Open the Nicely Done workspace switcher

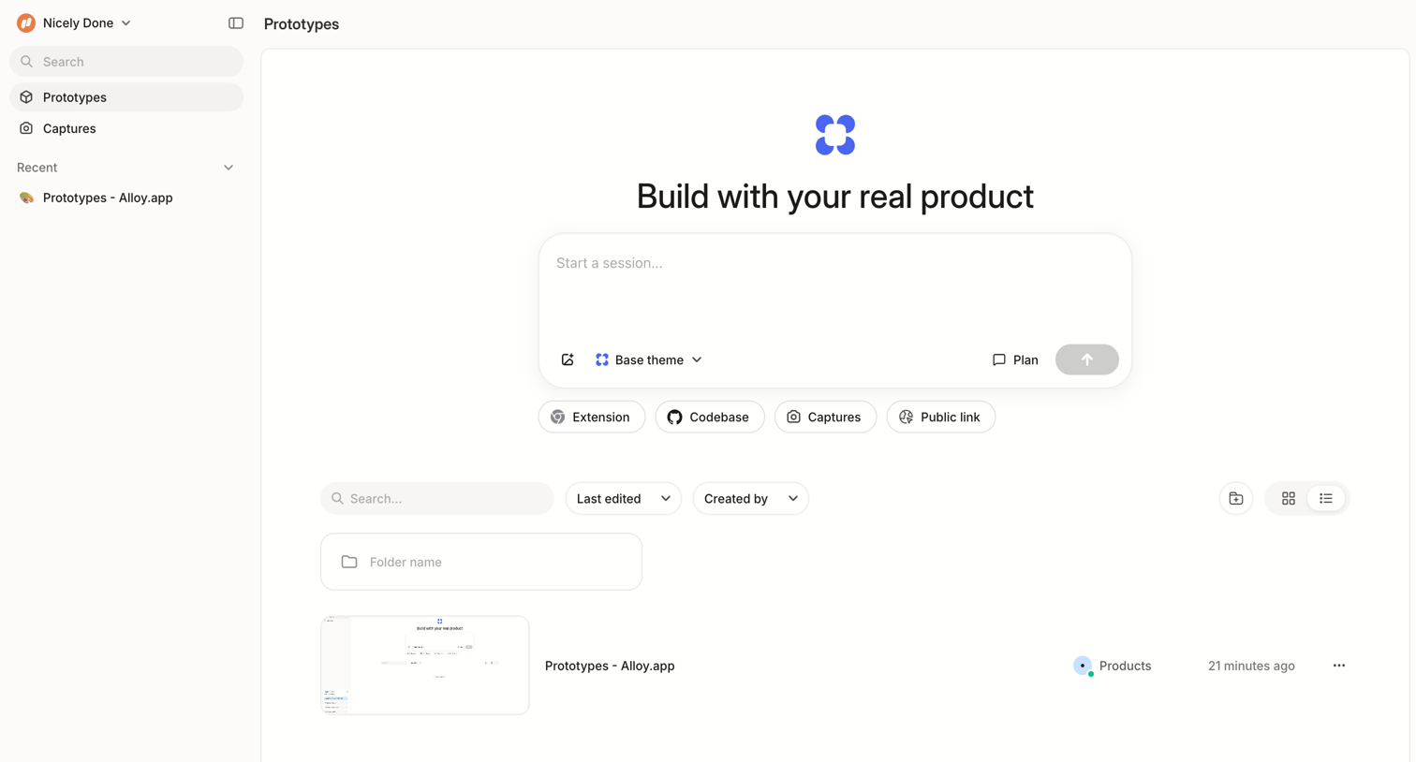(x=75, y=22)
